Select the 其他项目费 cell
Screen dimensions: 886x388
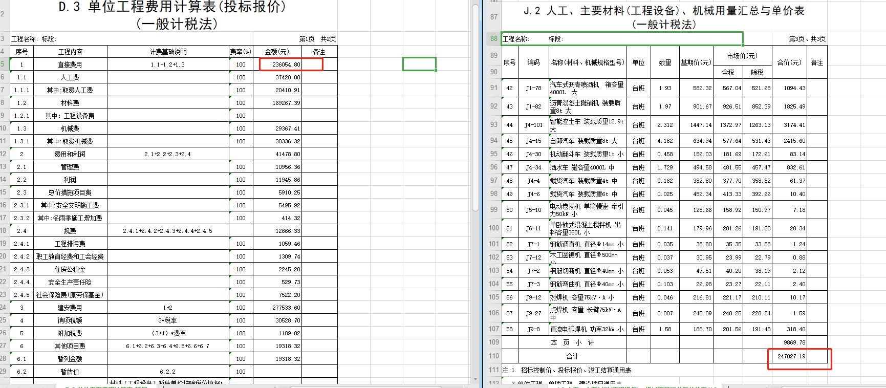tap(70, 346)
